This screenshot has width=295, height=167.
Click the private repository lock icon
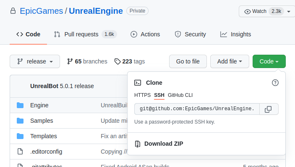13,11
